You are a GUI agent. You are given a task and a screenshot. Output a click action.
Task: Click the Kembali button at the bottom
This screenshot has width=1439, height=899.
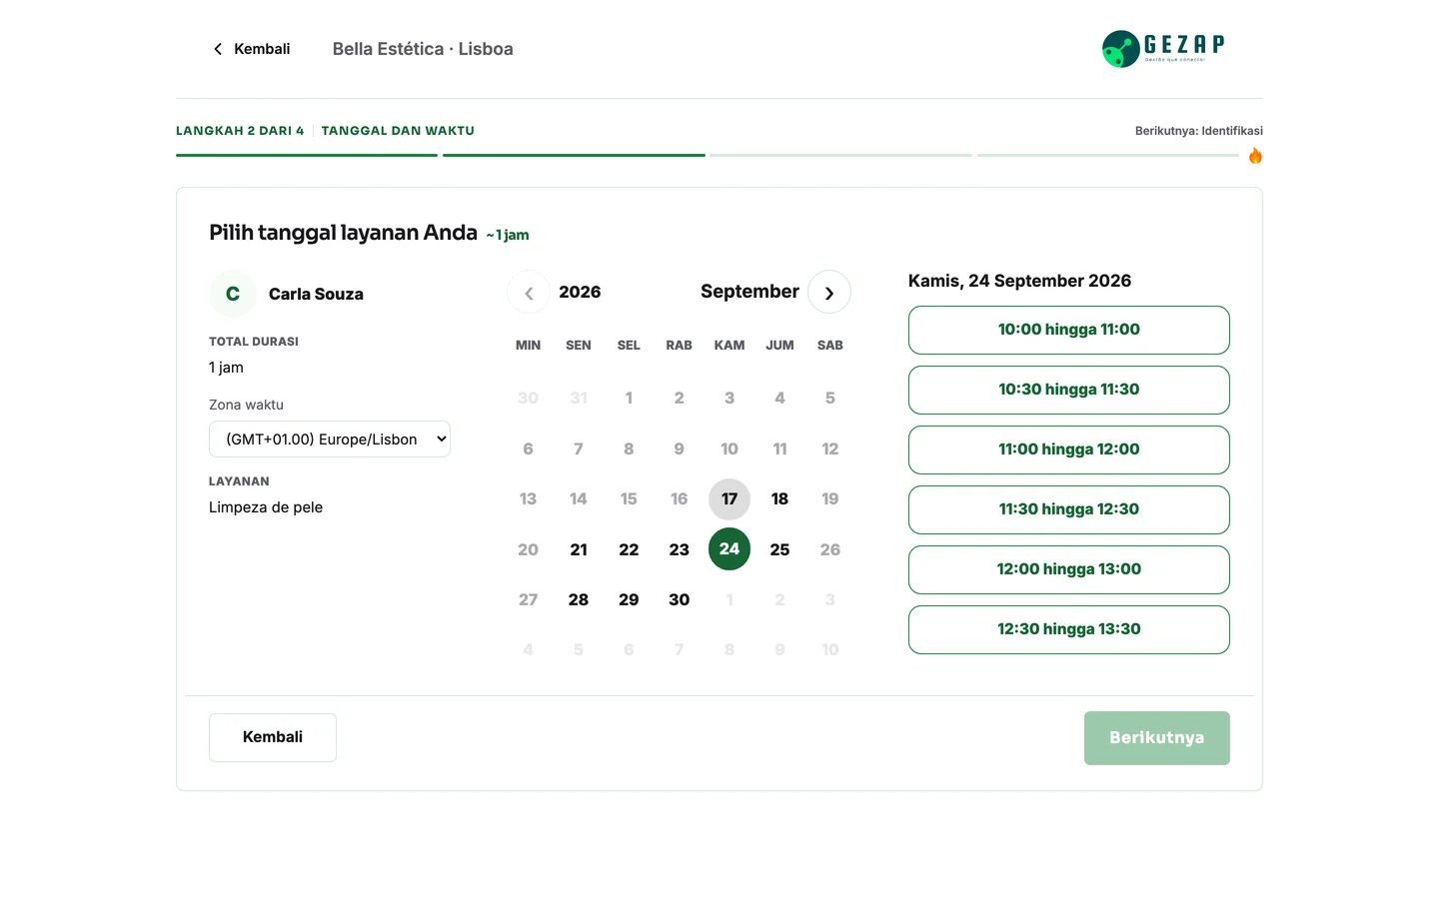pyautogui.click(x=273, y=737)
